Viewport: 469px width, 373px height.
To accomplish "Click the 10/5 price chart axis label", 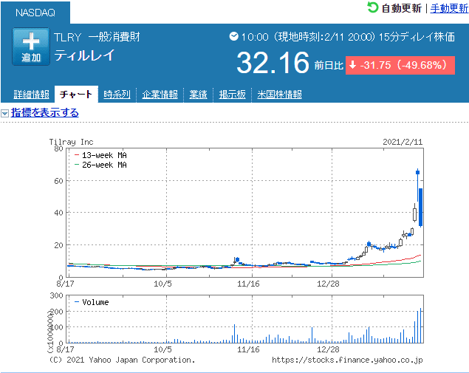I will click(162, 284).
